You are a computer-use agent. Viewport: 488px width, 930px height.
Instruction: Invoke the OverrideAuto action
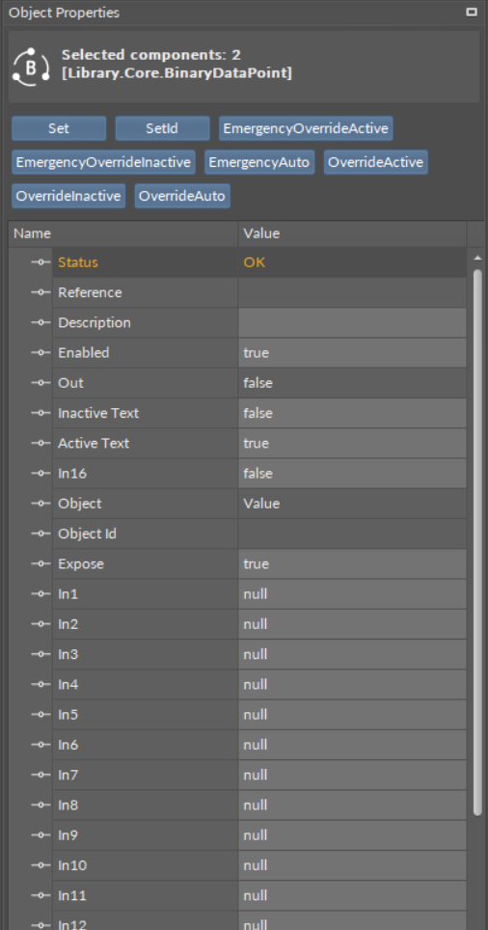pos(182,196)
